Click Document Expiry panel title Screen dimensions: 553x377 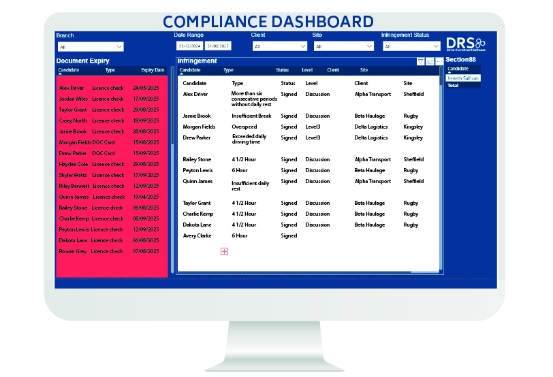83,61
